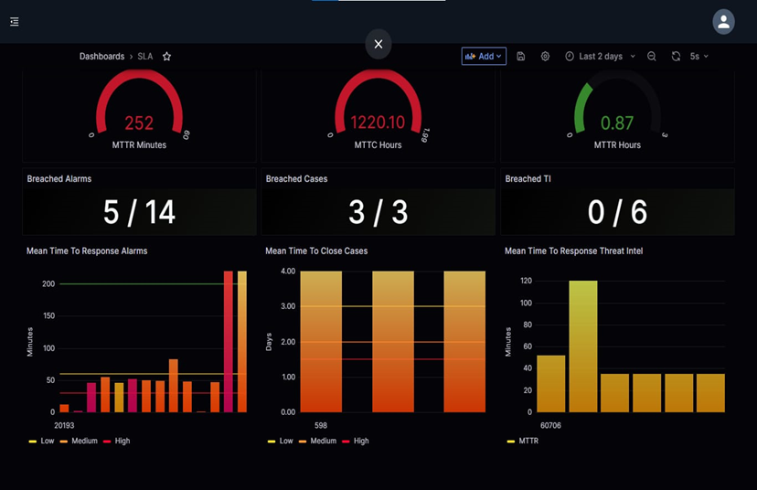Refresh the dashboard now
Image resolution: width=757 pixels, height=490 pixels.
click(x=676, y=57)
